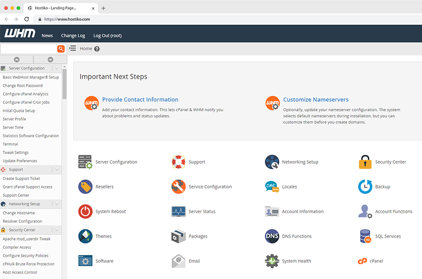Collapse the Server Configuration sidebar section
Screen dimensions: 422x279
pos(56,68)
